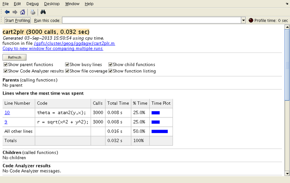Click the back arrow navigation icon

click(x=7, y=12)
